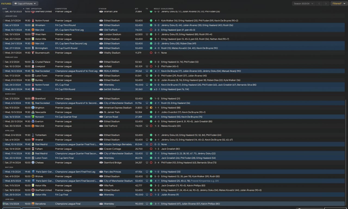
Task: Open the FA Cup Quarter Final competition link
Action: (66, 117)
